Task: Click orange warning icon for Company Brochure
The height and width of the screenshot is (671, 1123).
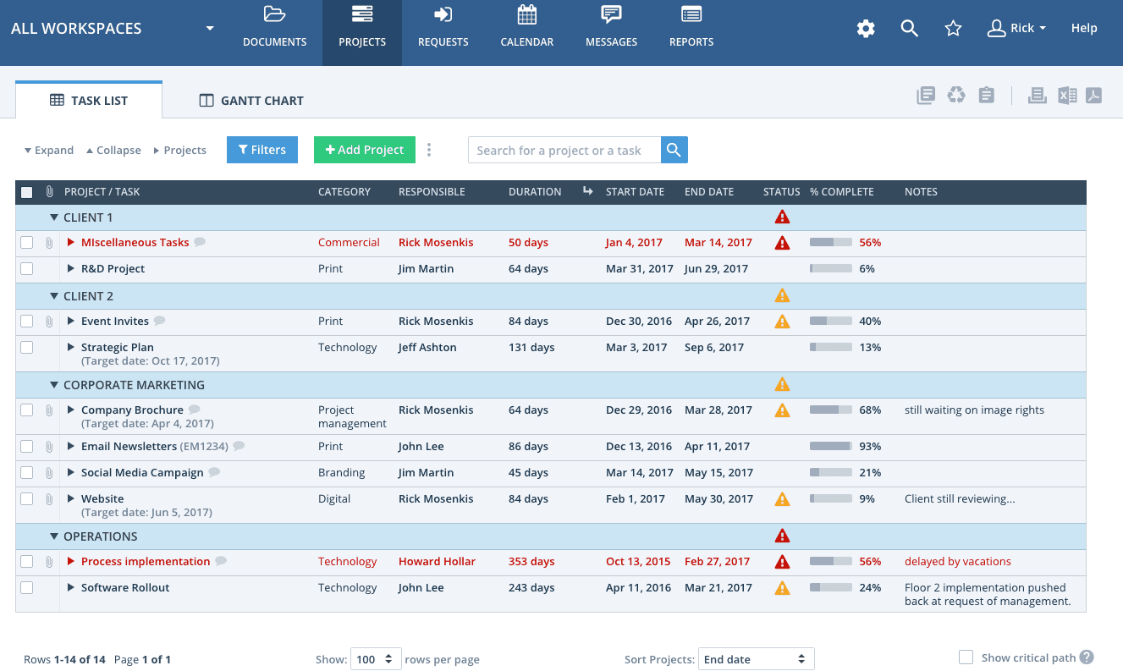Action: coord(782,410)
